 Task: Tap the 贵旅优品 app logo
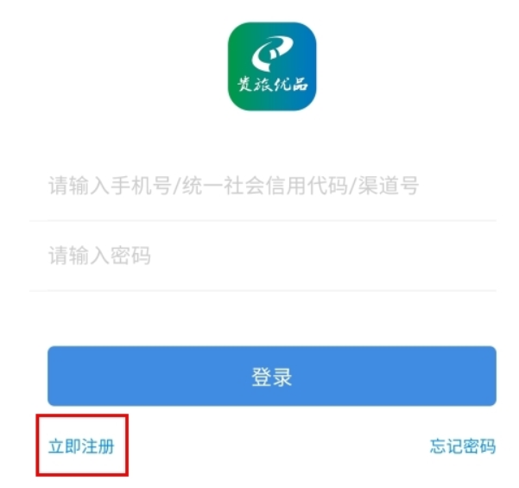pyautogui.click(x=272, y=67)
